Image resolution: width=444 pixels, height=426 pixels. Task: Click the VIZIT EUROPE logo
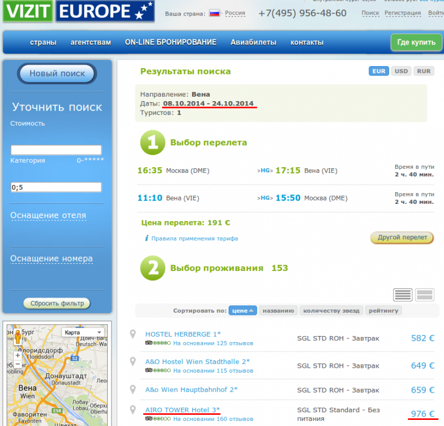coord(79,11)
